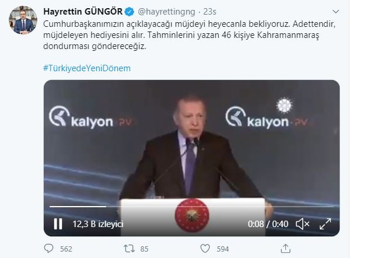
Task: Click the 23s tweet timestamp
Action: [x=210, y=12]
